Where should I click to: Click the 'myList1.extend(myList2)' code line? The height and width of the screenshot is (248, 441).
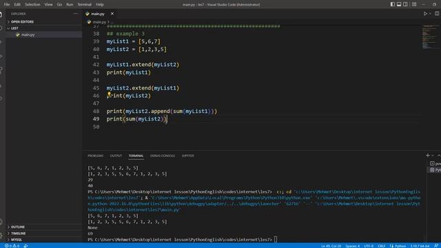(x=143, y=65)
